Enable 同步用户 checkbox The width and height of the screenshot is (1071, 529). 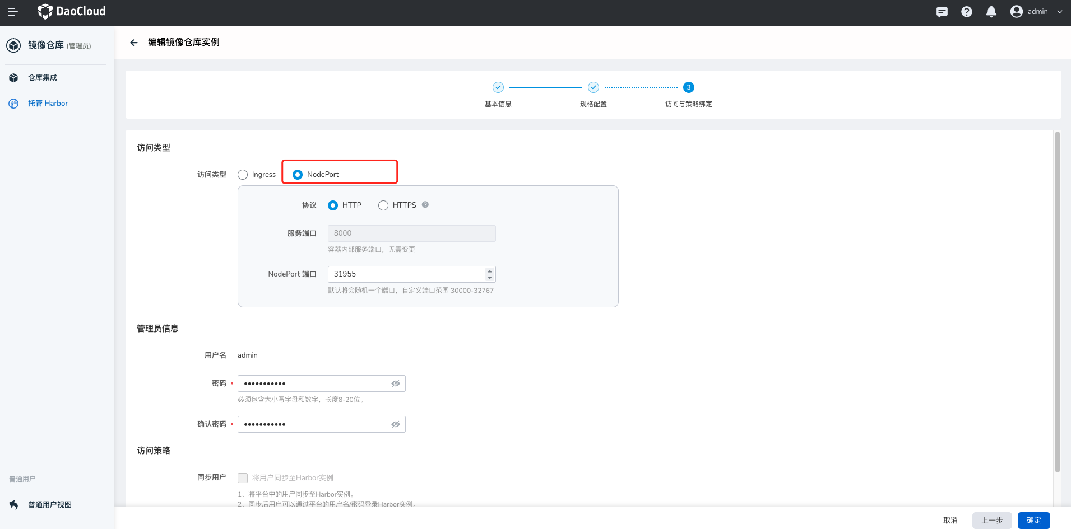tap(243, 477)
